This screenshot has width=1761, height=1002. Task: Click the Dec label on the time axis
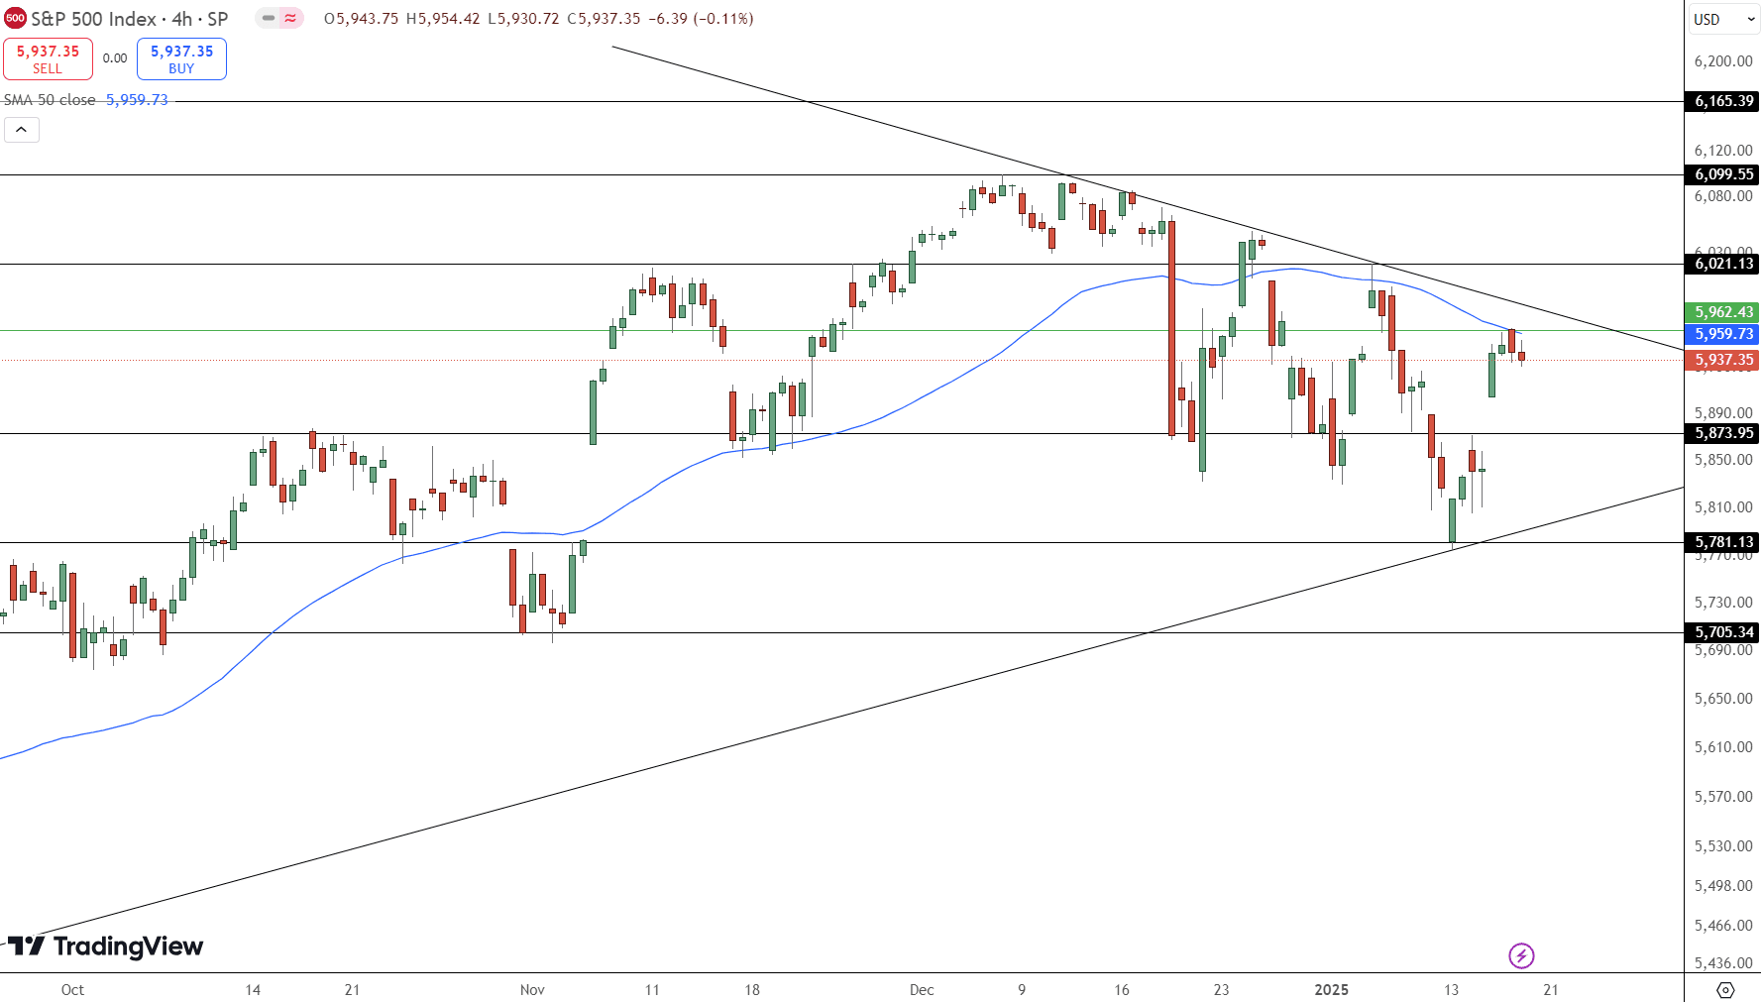coord(922,990)
